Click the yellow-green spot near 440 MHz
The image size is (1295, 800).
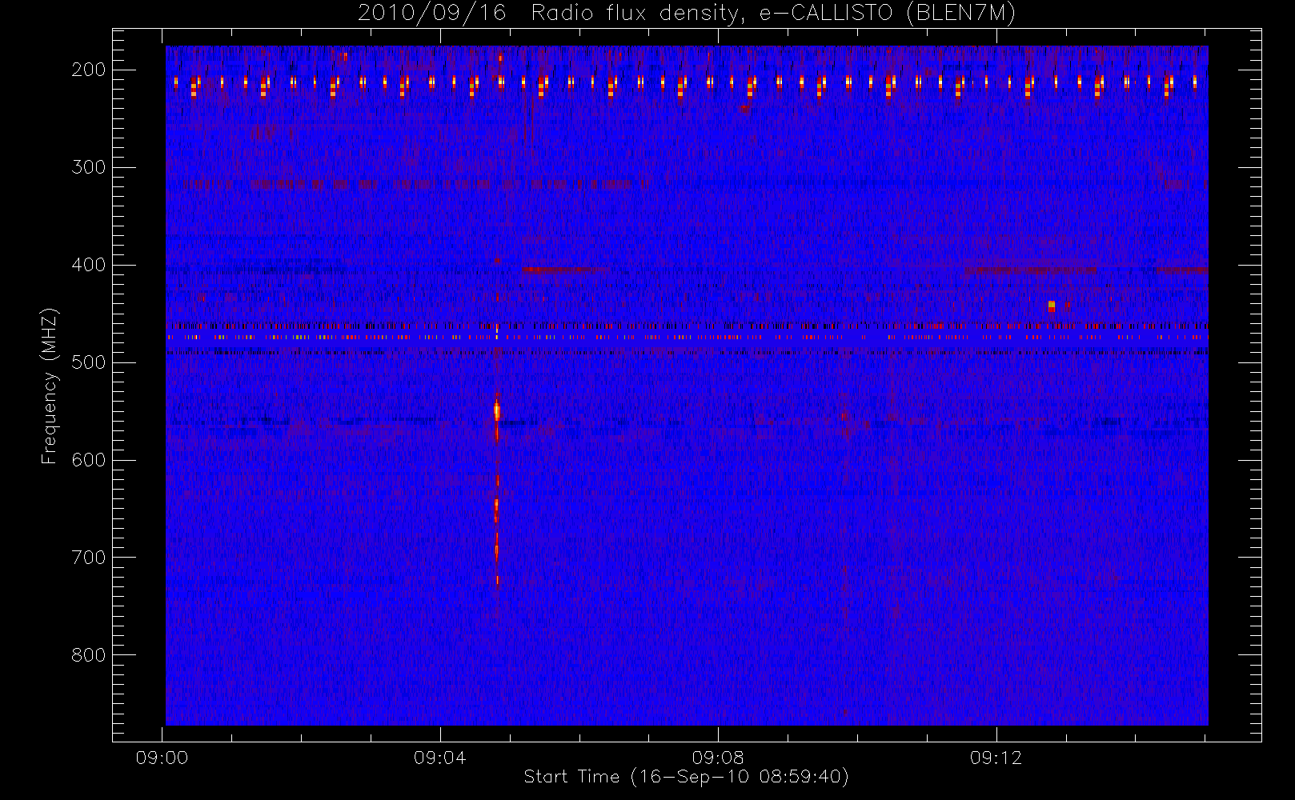[1052, 306]
